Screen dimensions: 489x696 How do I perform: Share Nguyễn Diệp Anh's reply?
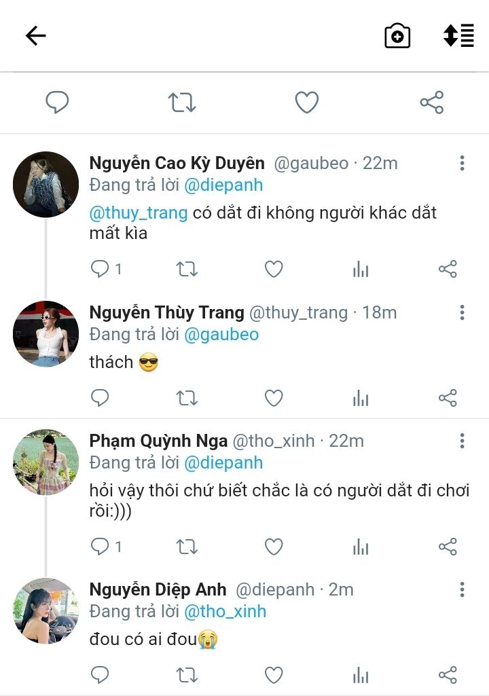[x=448, y=674]
